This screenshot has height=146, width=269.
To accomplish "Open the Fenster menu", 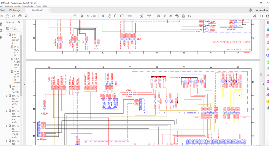I will pyautogui.click(x=39, y=6).
